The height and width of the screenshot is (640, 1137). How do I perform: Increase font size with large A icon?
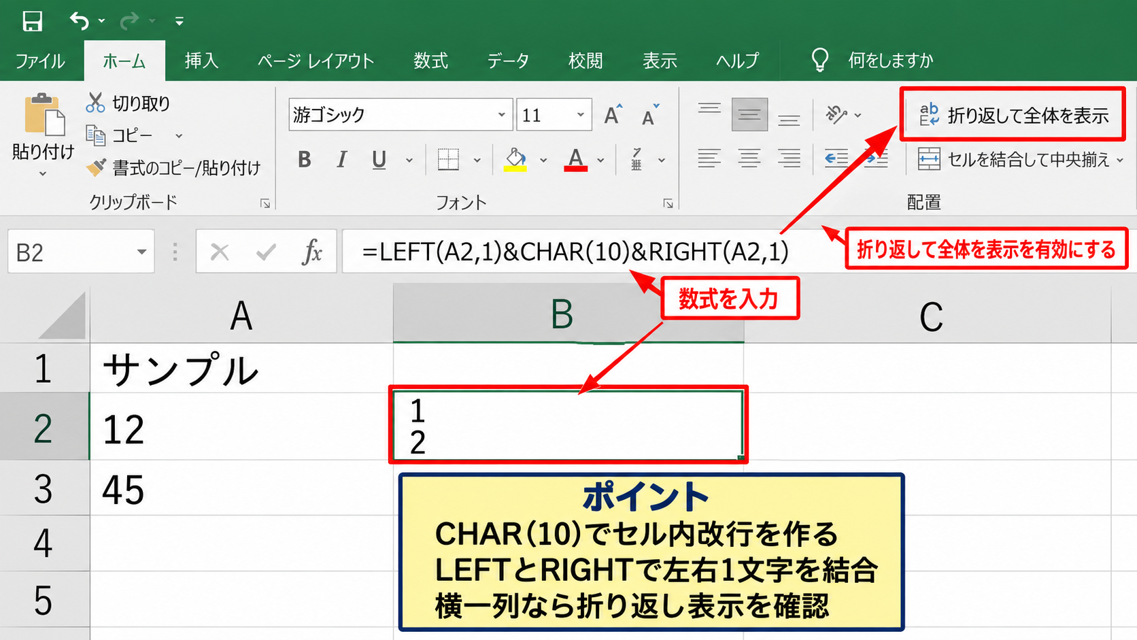(613, 114)
